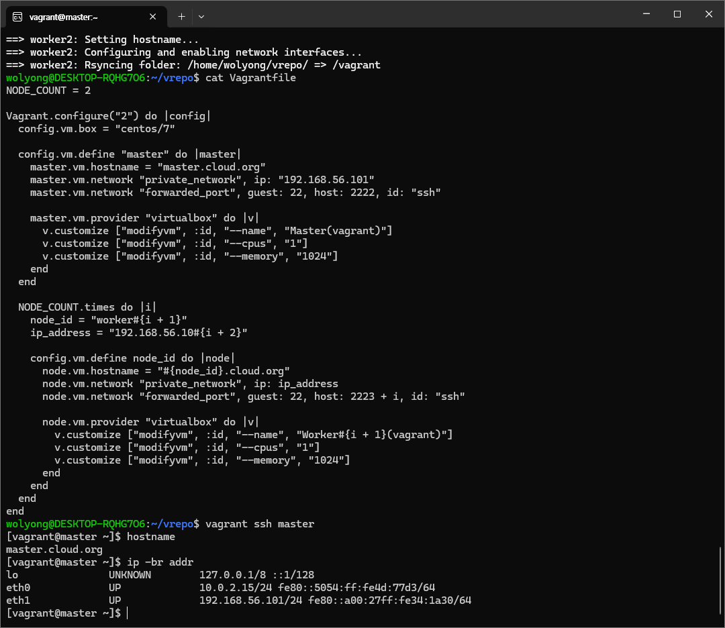
Task: Click the "cat Vagrantfile" command text
Action: (250, 78)
